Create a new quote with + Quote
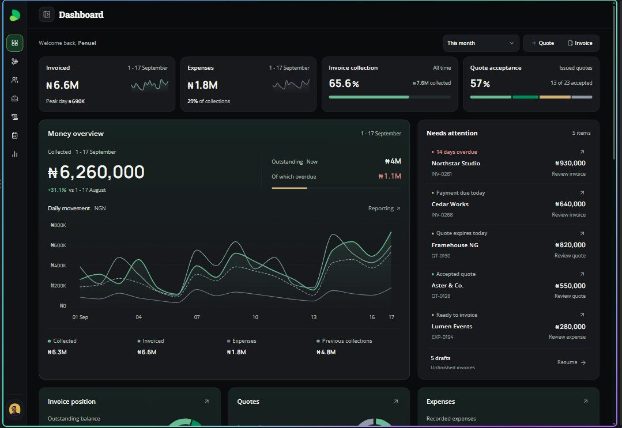The width and height of the screenshot is (622, 428). (x=542, y=43)
